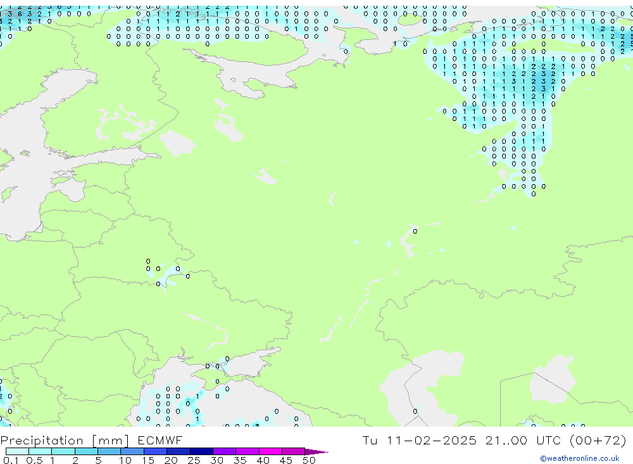The height and width of the screenshot is (464, 633).
Task: Click the '[mm]' unit label
Action: pos(110,441)
